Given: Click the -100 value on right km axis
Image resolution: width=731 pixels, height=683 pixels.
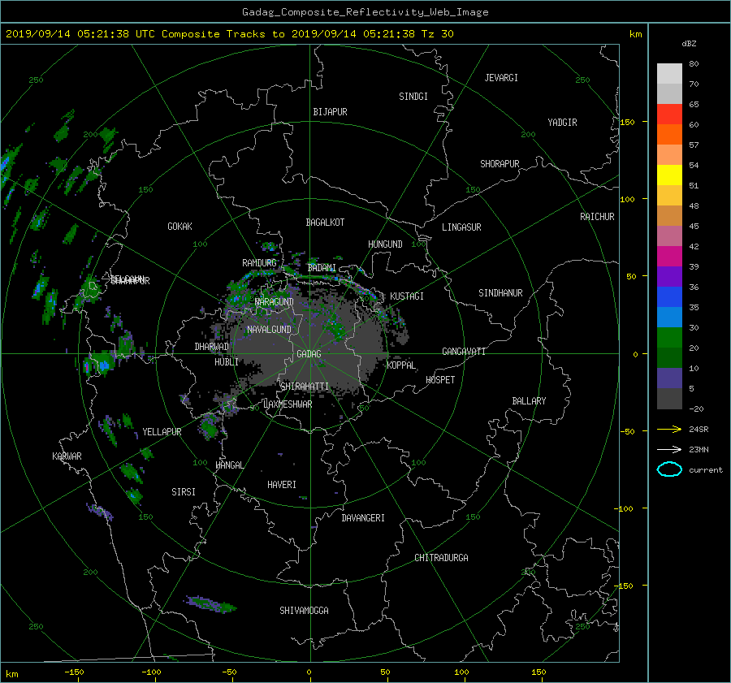Looking at the screenshot, I should click(x=624, y=508).
